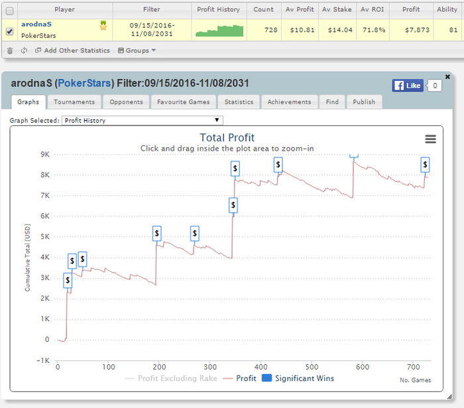This screenshot has height=408, width=464.
Task: Click the $7,873 profit value
Action: [x=417, y=30]
